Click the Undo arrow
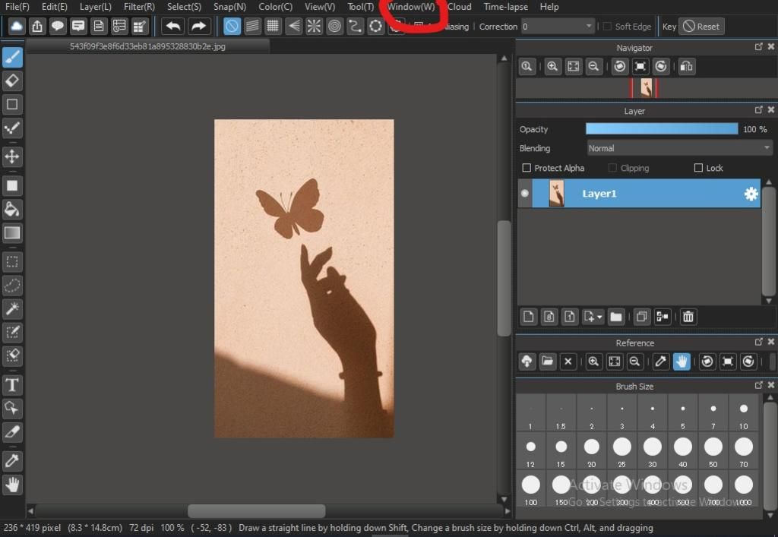This screenshot has width=778, height=537. [173, 27]
